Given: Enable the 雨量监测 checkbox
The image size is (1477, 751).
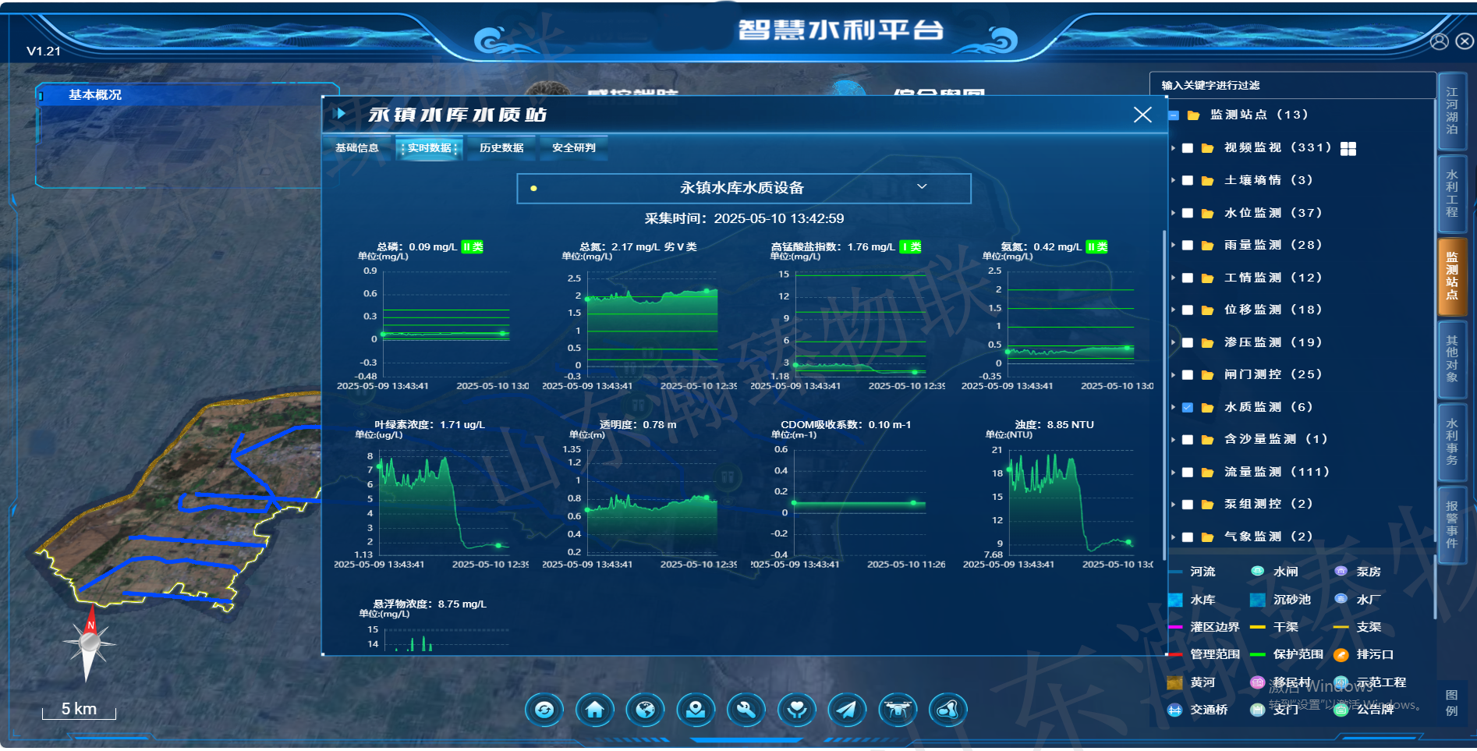Looking at the screenshot, I should pos(1188,245).
